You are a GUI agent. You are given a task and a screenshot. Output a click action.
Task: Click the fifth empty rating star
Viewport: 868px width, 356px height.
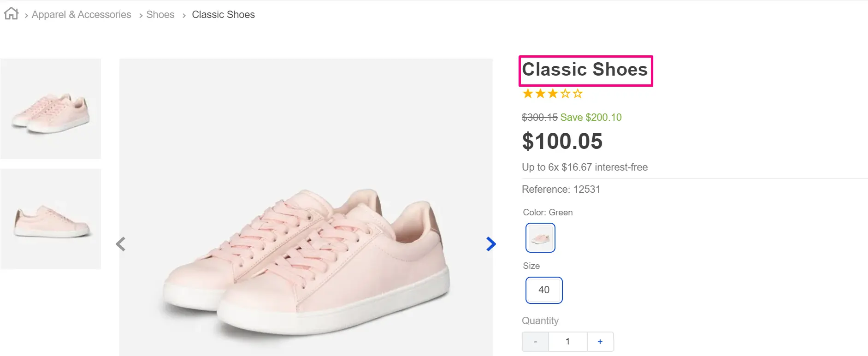578,94
